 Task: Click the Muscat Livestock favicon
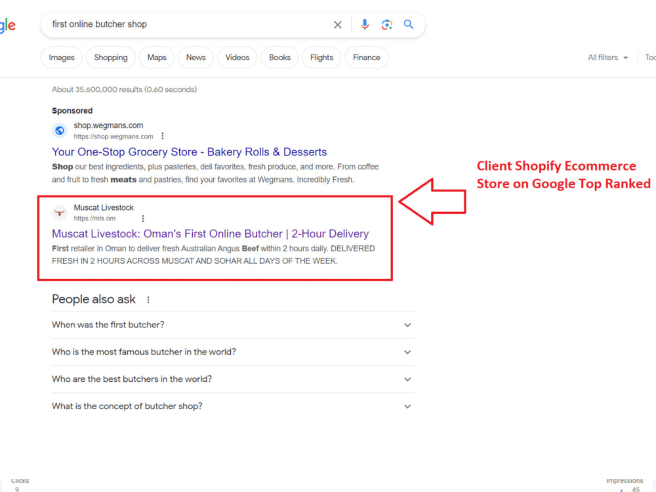point(60,213)
